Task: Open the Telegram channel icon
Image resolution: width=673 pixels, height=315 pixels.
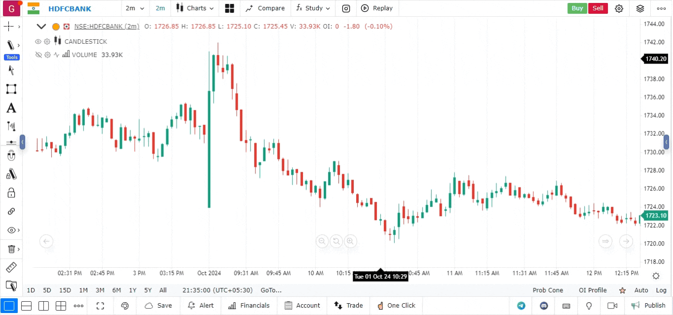Action: (x=521, y=306)
